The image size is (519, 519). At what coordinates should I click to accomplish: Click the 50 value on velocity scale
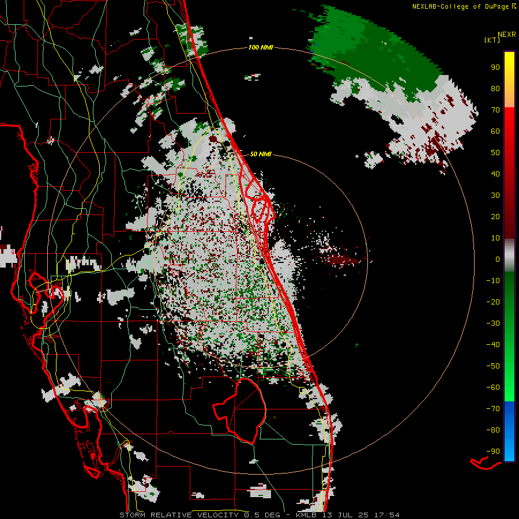495,153
